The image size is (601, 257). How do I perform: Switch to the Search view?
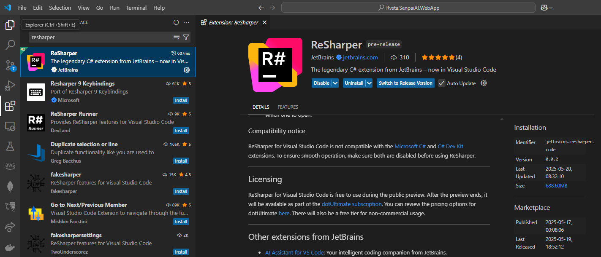point(10,45)
